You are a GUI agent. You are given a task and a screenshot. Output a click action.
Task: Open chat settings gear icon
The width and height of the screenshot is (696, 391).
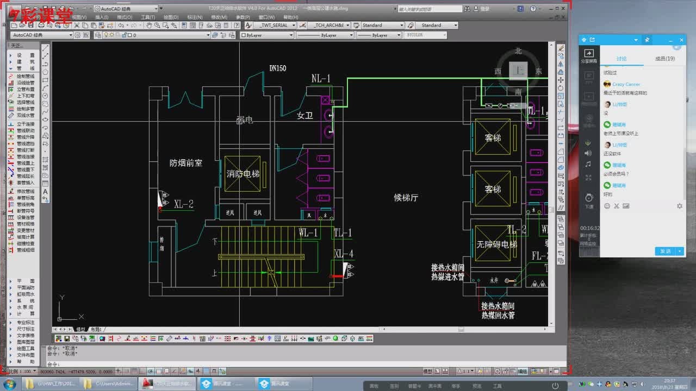679,206
